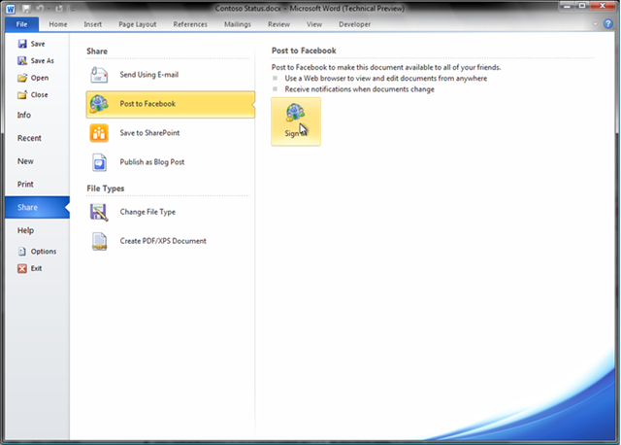Open the Word Help question mark icon

[x=608, y=23]
